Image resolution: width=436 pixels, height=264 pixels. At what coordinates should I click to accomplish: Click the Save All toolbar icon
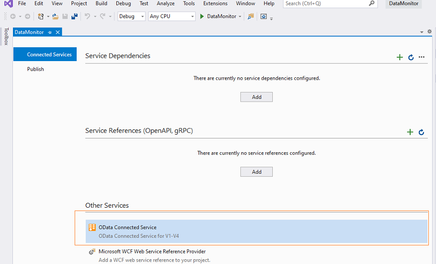pyautogui.click(x=74, y=16)
